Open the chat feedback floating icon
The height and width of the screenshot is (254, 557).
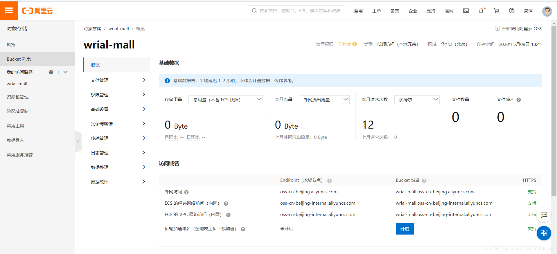(x=544, y=215)
